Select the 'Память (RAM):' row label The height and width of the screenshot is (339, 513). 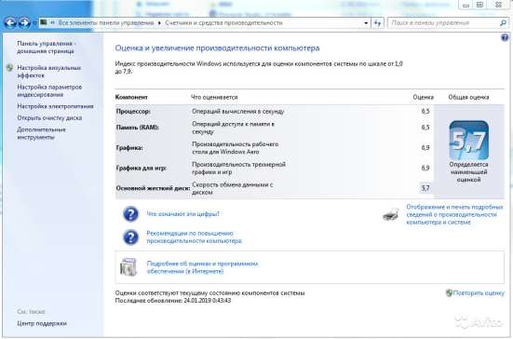coord(138,128)
